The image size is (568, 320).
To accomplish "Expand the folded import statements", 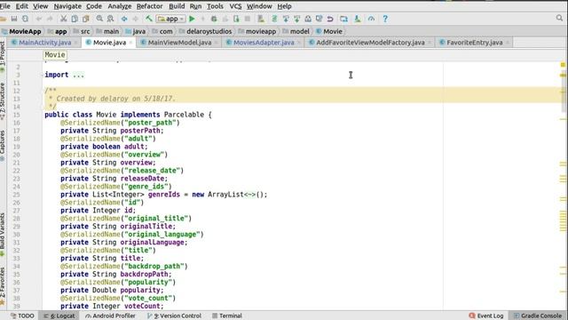I will 78,75.
